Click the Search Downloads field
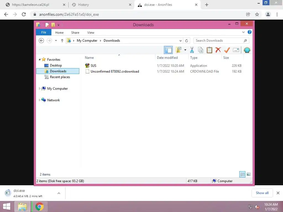Viewport: 283px width, 212px height. point(221,41)
